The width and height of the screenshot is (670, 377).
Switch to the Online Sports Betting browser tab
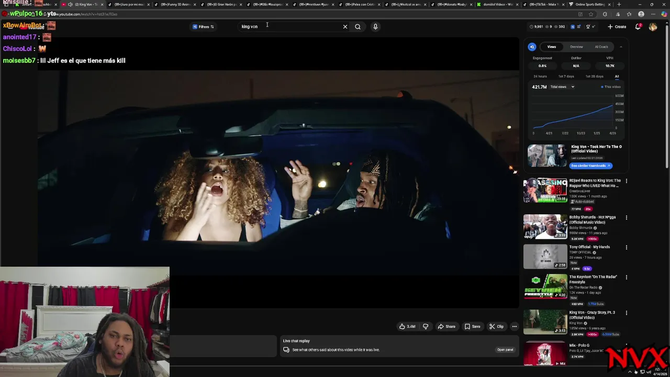point(590,4)
